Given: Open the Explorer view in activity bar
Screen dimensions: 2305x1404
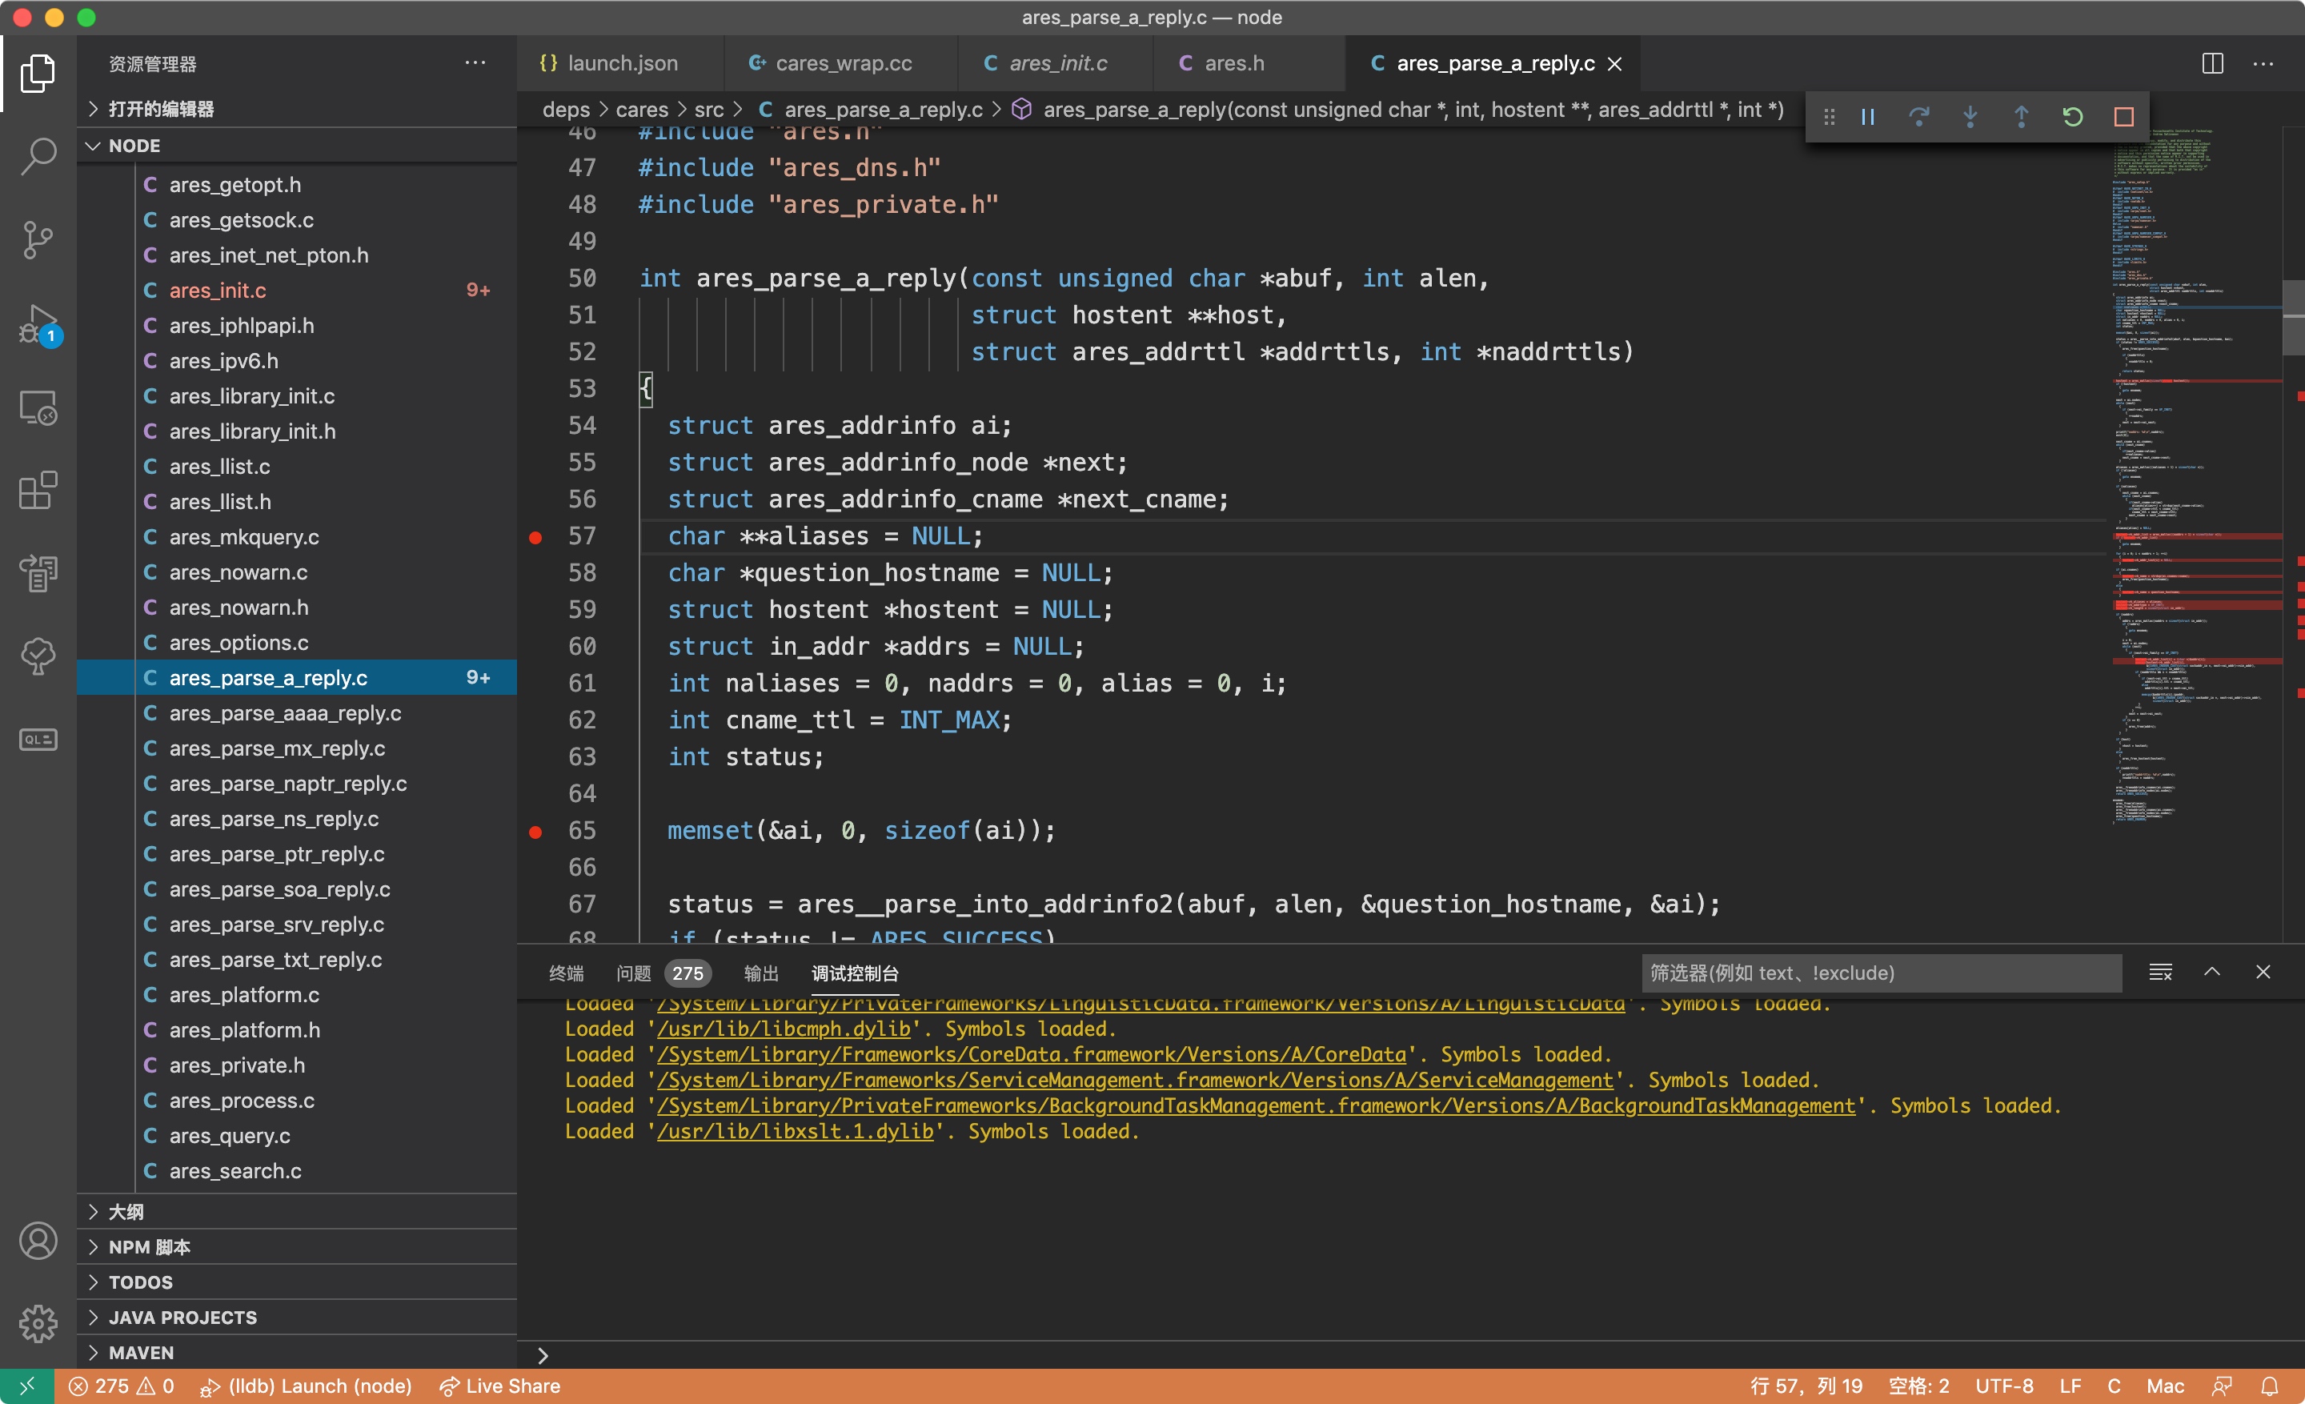Looking at the screenshot, I should point(38,73).
